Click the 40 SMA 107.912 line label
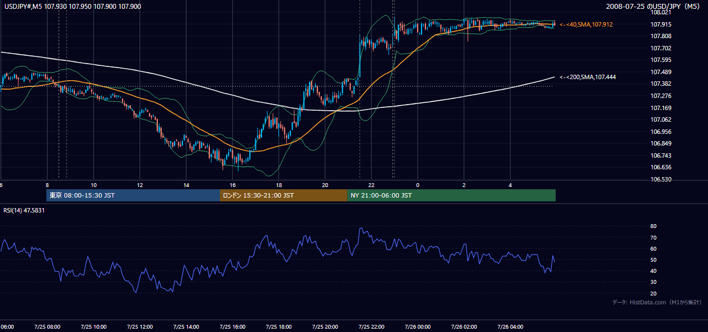This screenshot has width=708, height=332. 586,24
